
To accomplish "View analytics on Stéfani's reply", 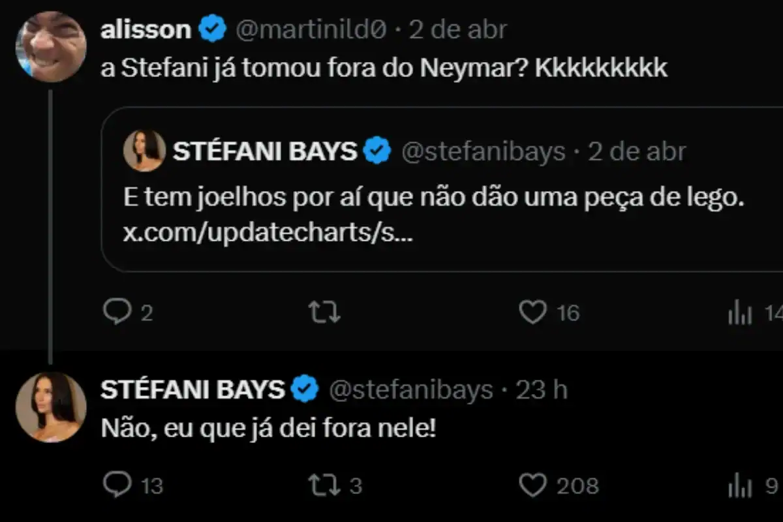I will 740,486.
